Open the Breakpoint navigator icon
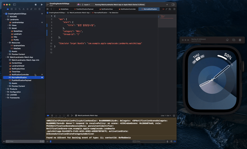The width and height of the screenshot is (247, 149). 35,9
